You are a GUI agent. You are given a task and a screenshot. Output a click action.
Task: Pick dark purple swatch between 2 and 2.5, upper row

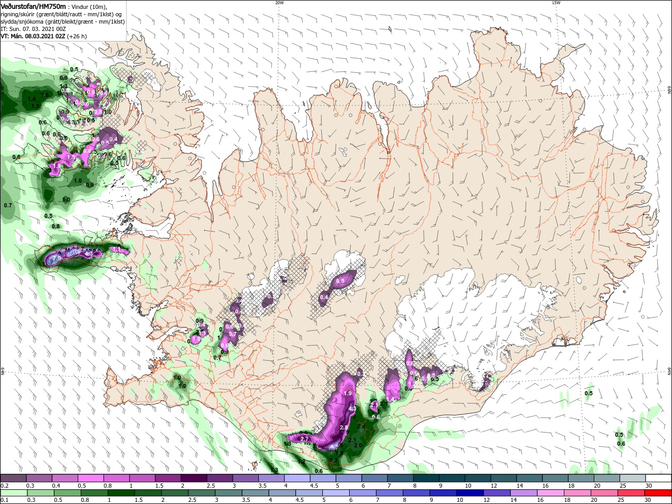click(193, 478)
